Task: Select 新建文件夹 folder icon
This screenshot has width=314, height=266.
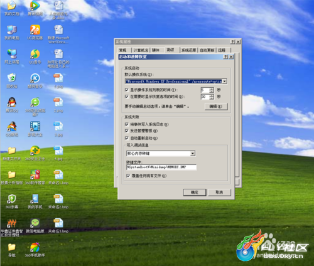Action: (x=12, y=151)
